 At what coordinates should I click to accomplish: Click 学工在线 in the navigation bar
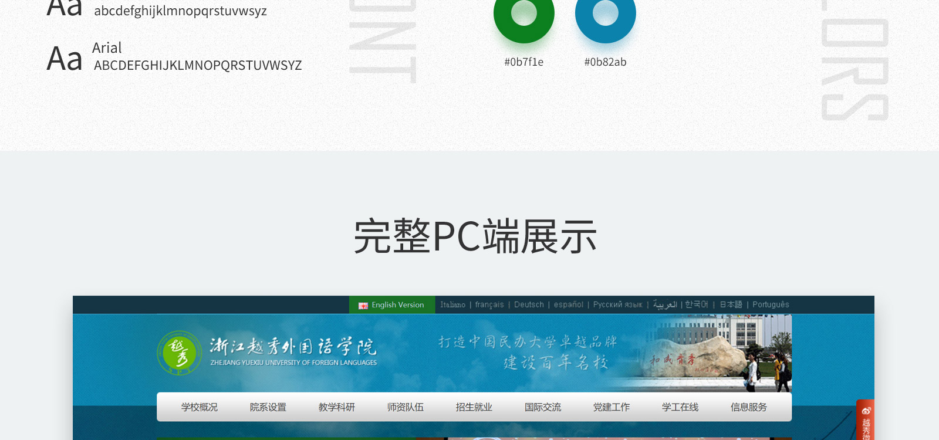click(680, 407)
